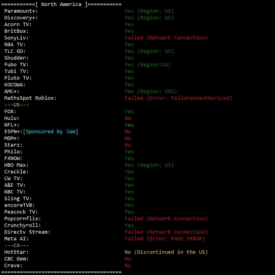Click the FailureUnauthorized error message
The height and width of the screenshot is (275, 275).
[x=178, y=98]
